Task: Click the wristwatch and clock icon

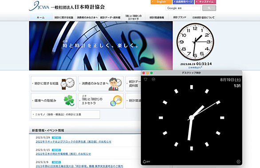Action: tap(67, 84)
